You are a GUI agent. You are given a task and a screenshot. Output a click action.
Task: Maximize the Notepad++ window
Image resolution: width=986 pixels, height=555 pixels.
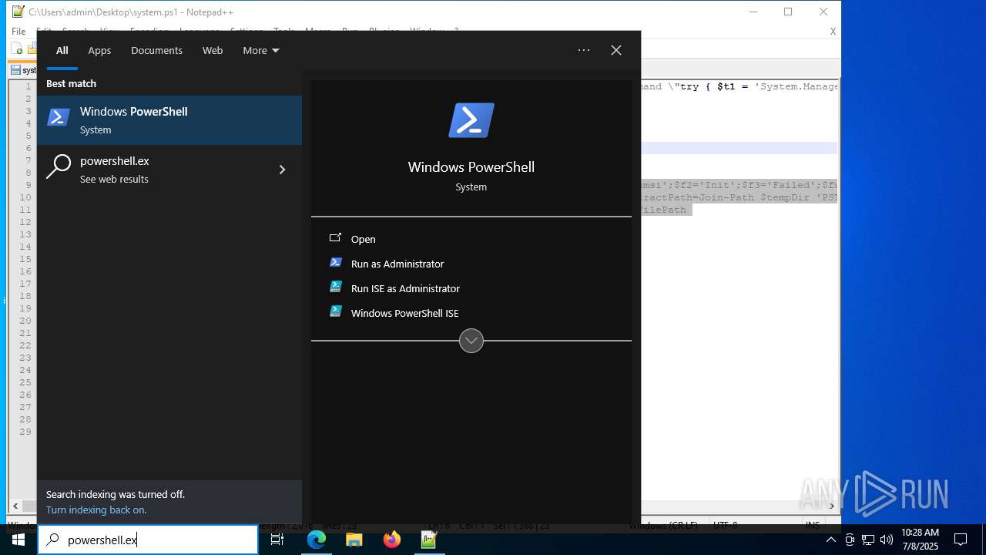(788, 12)
